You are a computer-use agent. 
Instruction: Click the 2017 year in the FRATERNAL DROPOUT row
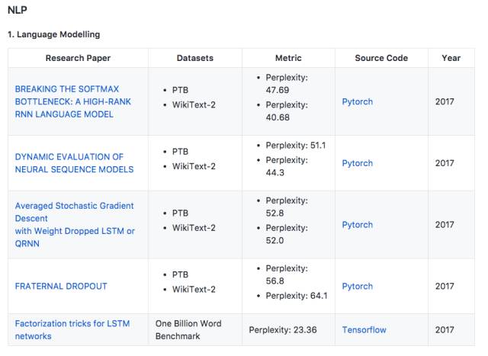point(445,287)
